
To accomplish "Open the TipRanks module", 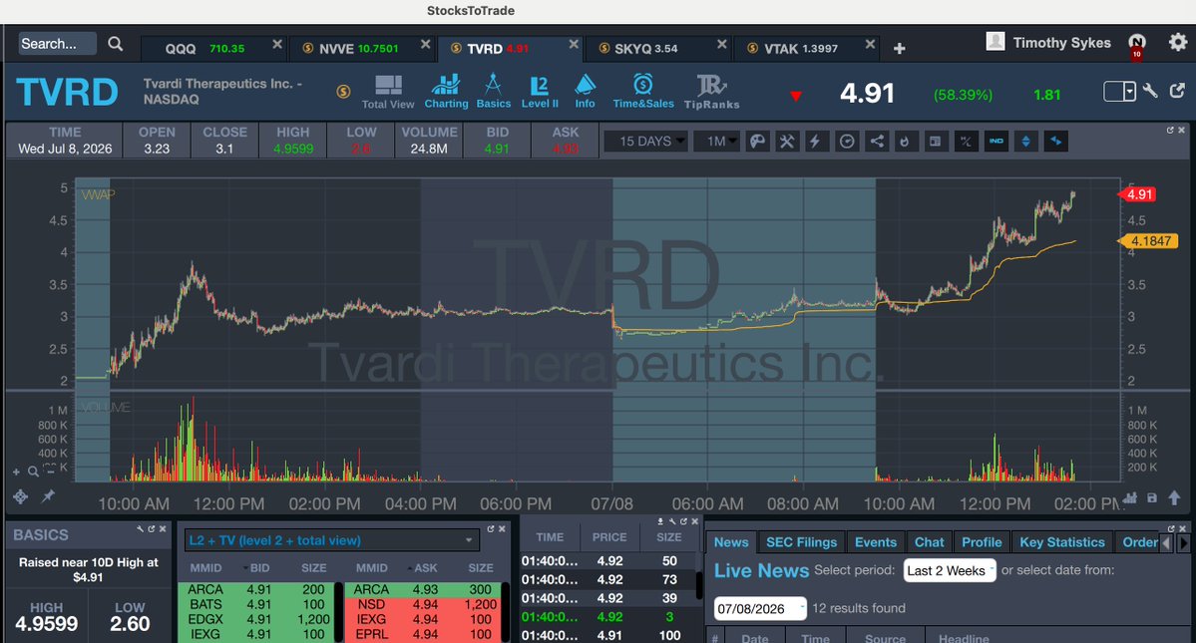I will point(711,92).
